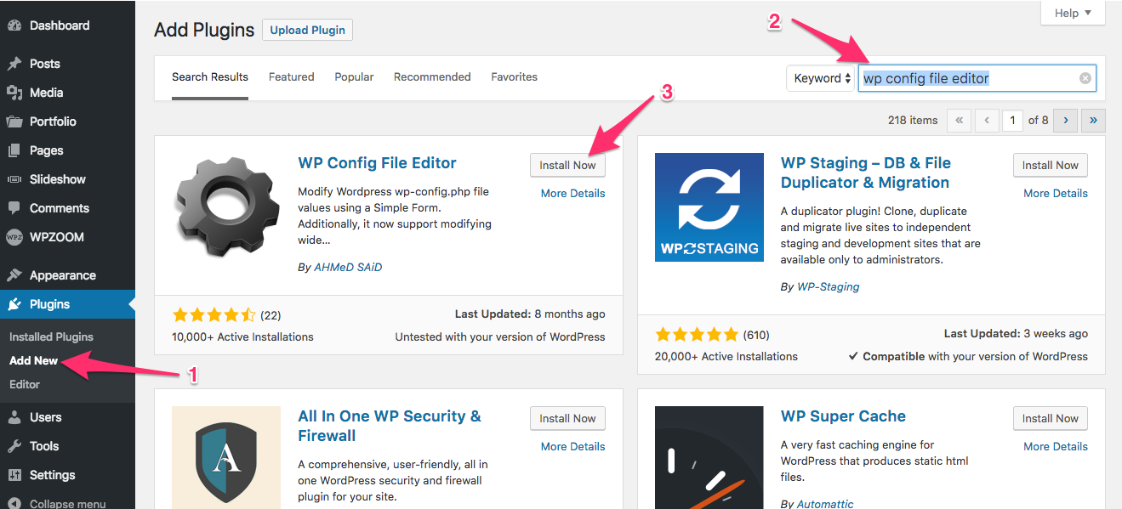Click the Portfolio icon in sidebar
This screenshot has width=1122, height=509.
[14, 122]
